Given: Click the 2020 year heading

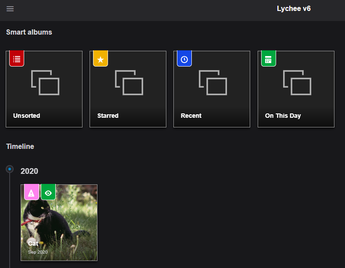Looking at the screenshot, I should tap(29, 171).
